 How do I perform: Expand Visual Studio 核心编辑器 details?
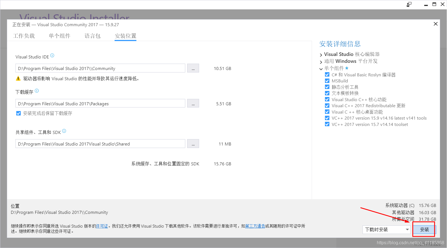coord(321,55)
